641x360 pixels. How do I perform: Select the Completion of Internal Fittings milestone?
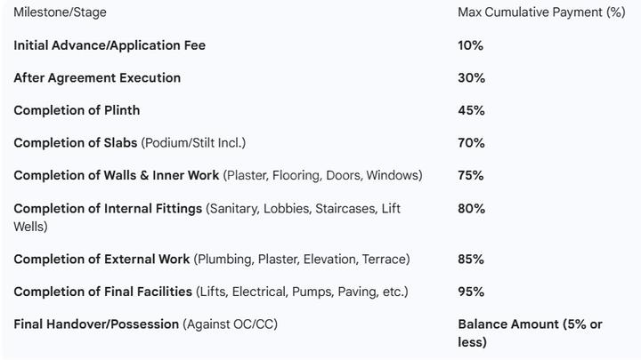coord(108,209)
